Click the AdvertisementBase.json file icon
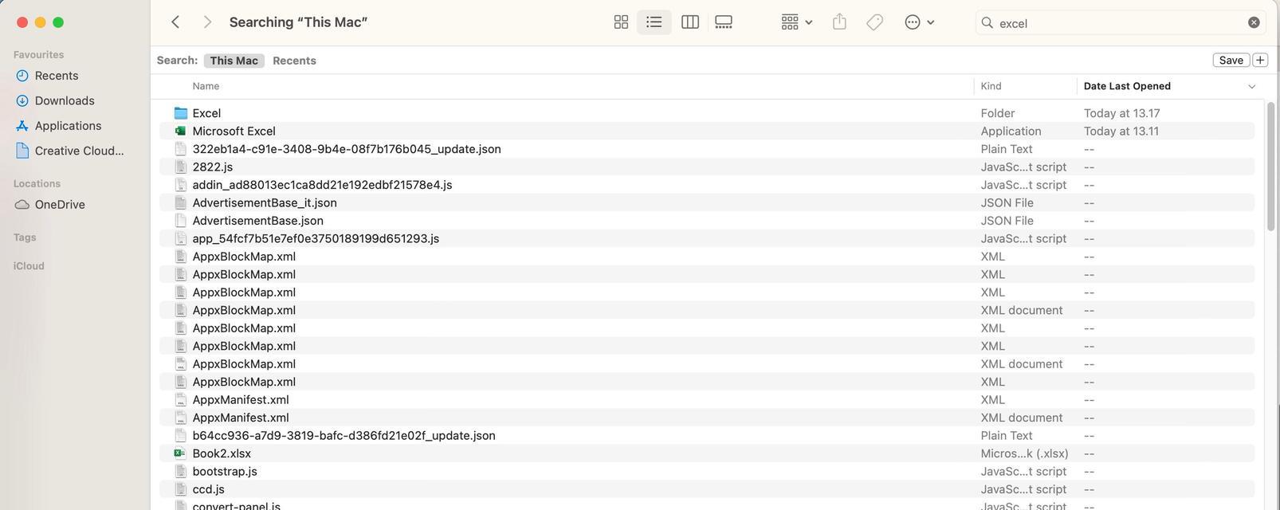Screen dimensions: 1280x510 click(x=180, y=221)
